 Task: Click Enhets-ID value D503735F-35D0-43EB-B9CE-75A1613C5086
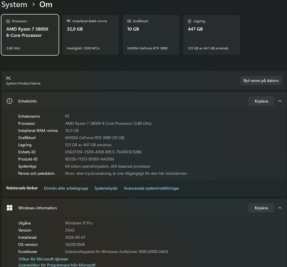(103, 152)
